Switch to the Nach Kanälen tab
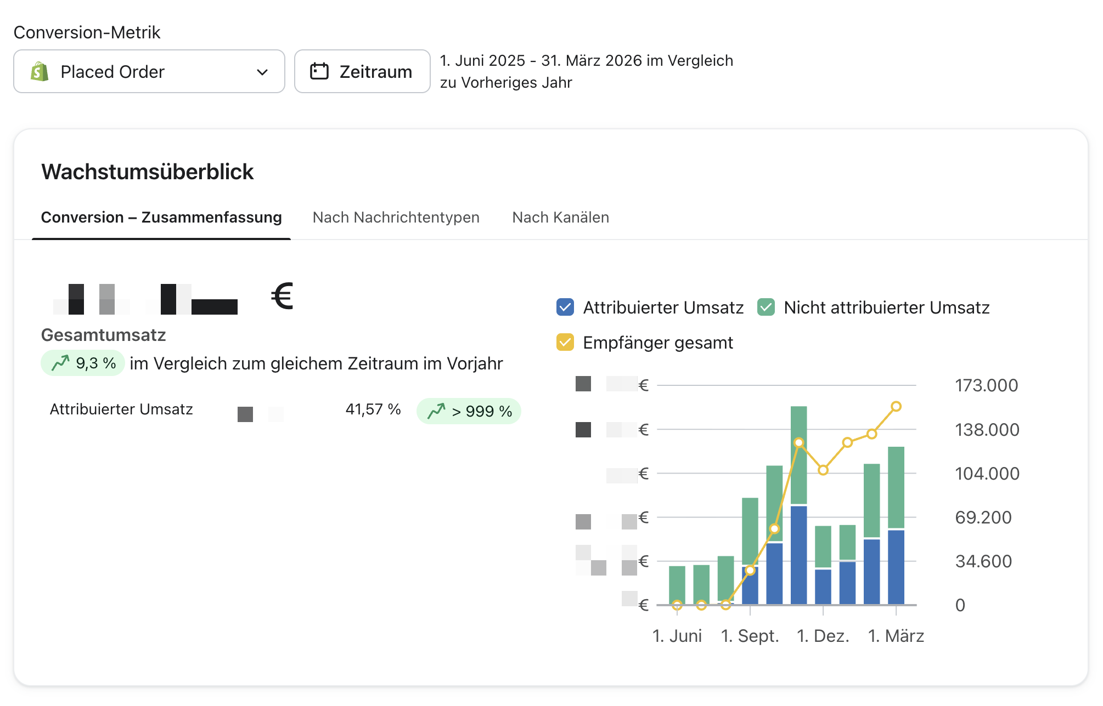This screenshot has width=1103, height=706. pyautogui.click(x=560, y=218)
